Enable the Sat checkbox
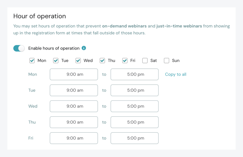 pos(145,60)
